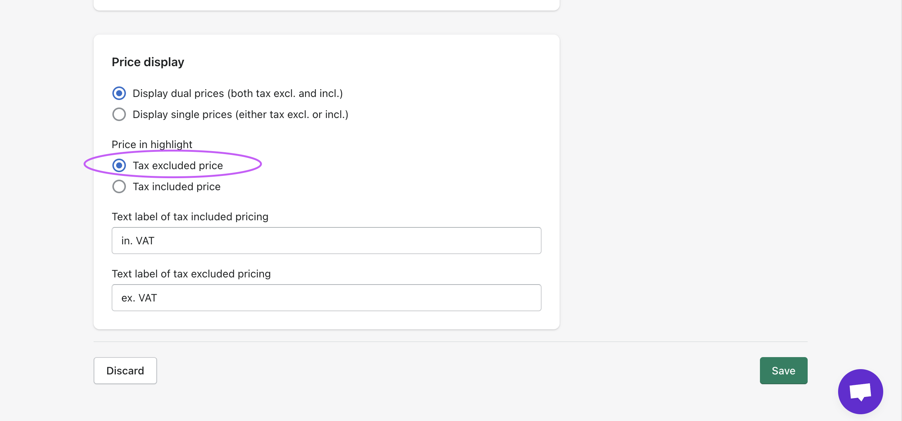Focus the tax included pricing label input
The image size is (902, 421).
326,241
